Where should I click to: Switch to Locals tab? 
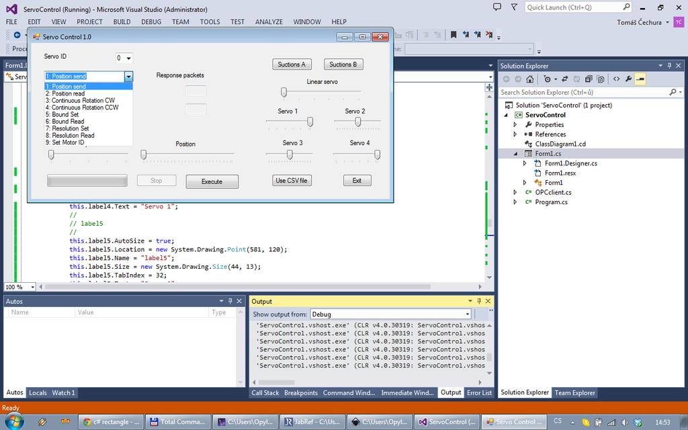(38, 392)
